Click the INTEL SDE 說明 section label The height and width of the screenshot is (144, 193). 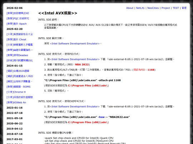point(49,20)
